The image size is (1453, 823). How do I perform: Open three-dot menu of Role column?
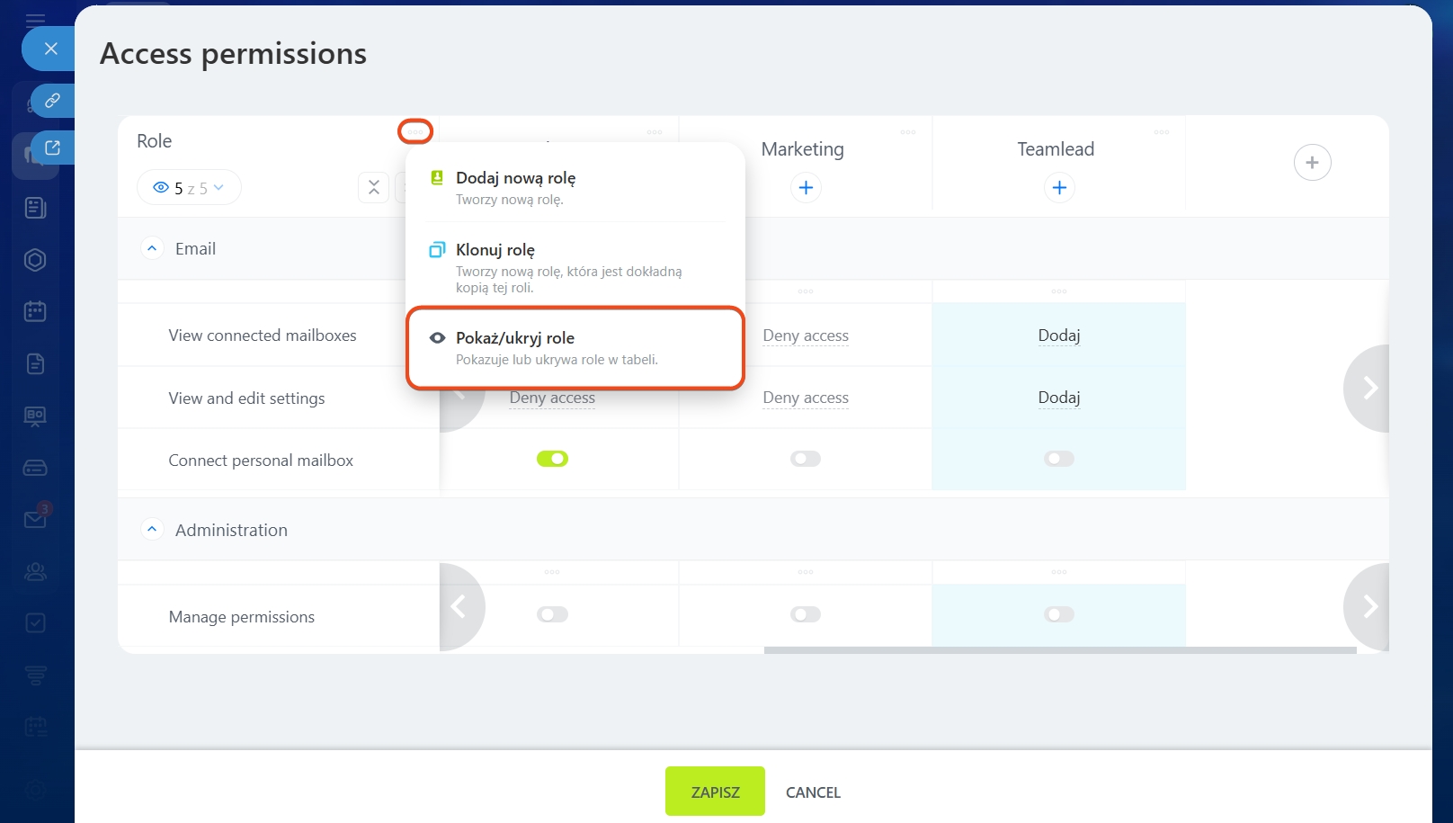point(415,132)
